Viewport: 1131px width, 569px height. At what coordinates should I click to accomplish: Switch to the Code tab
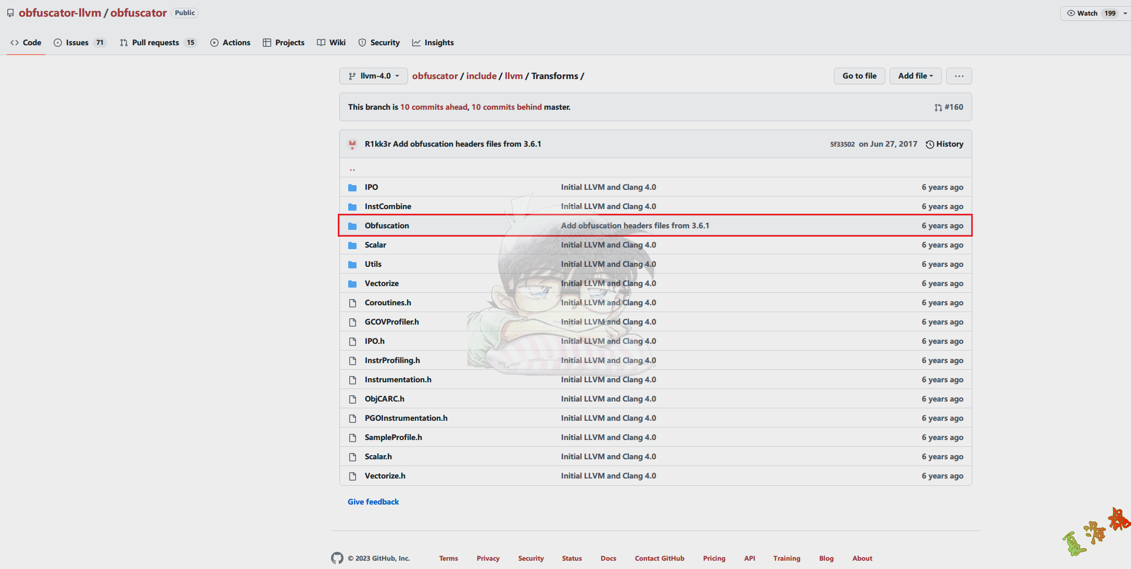click(x=26, y=43)
